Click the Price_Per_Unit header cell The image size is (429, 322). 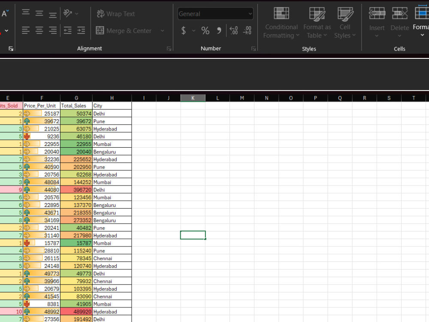[42, 106]
